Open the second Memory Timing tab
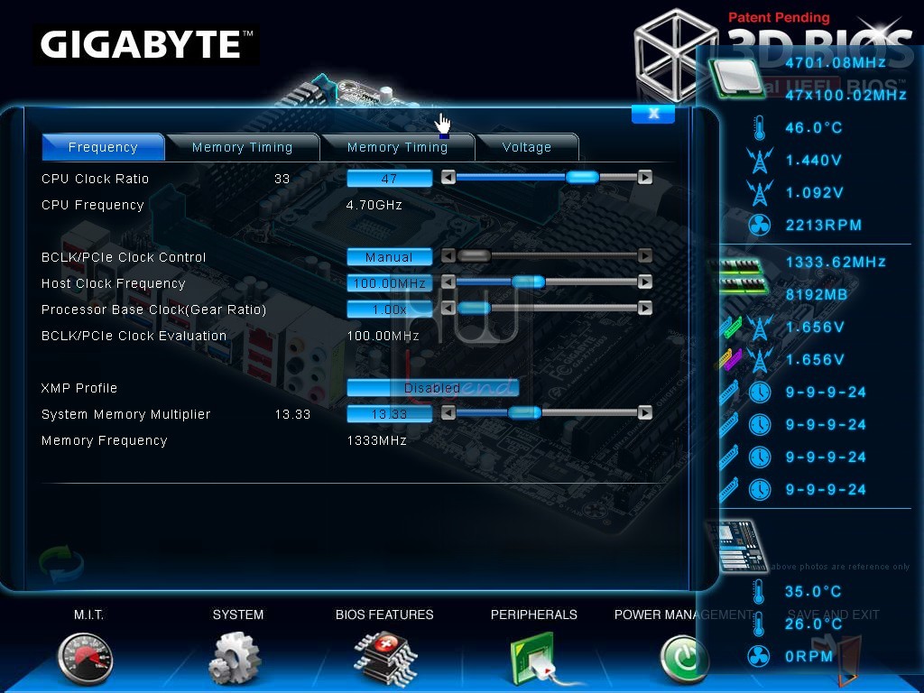This screenshot has width=924, height=693. 398,147
